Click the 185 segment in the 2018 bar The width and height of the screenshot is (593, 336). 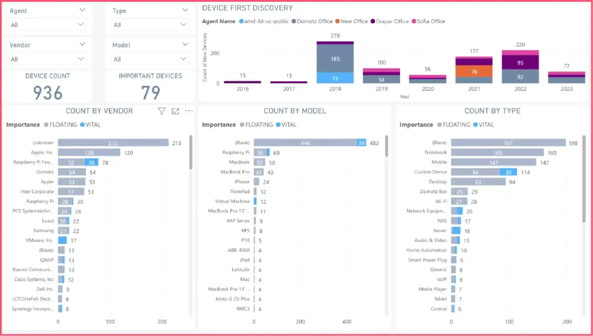pos(335,59)
